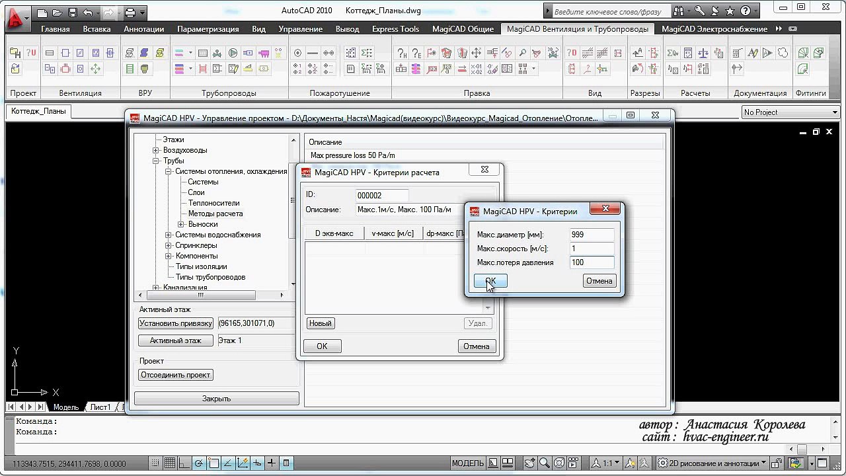Click the Отсоединить проект button

click(x=176, y=375)
